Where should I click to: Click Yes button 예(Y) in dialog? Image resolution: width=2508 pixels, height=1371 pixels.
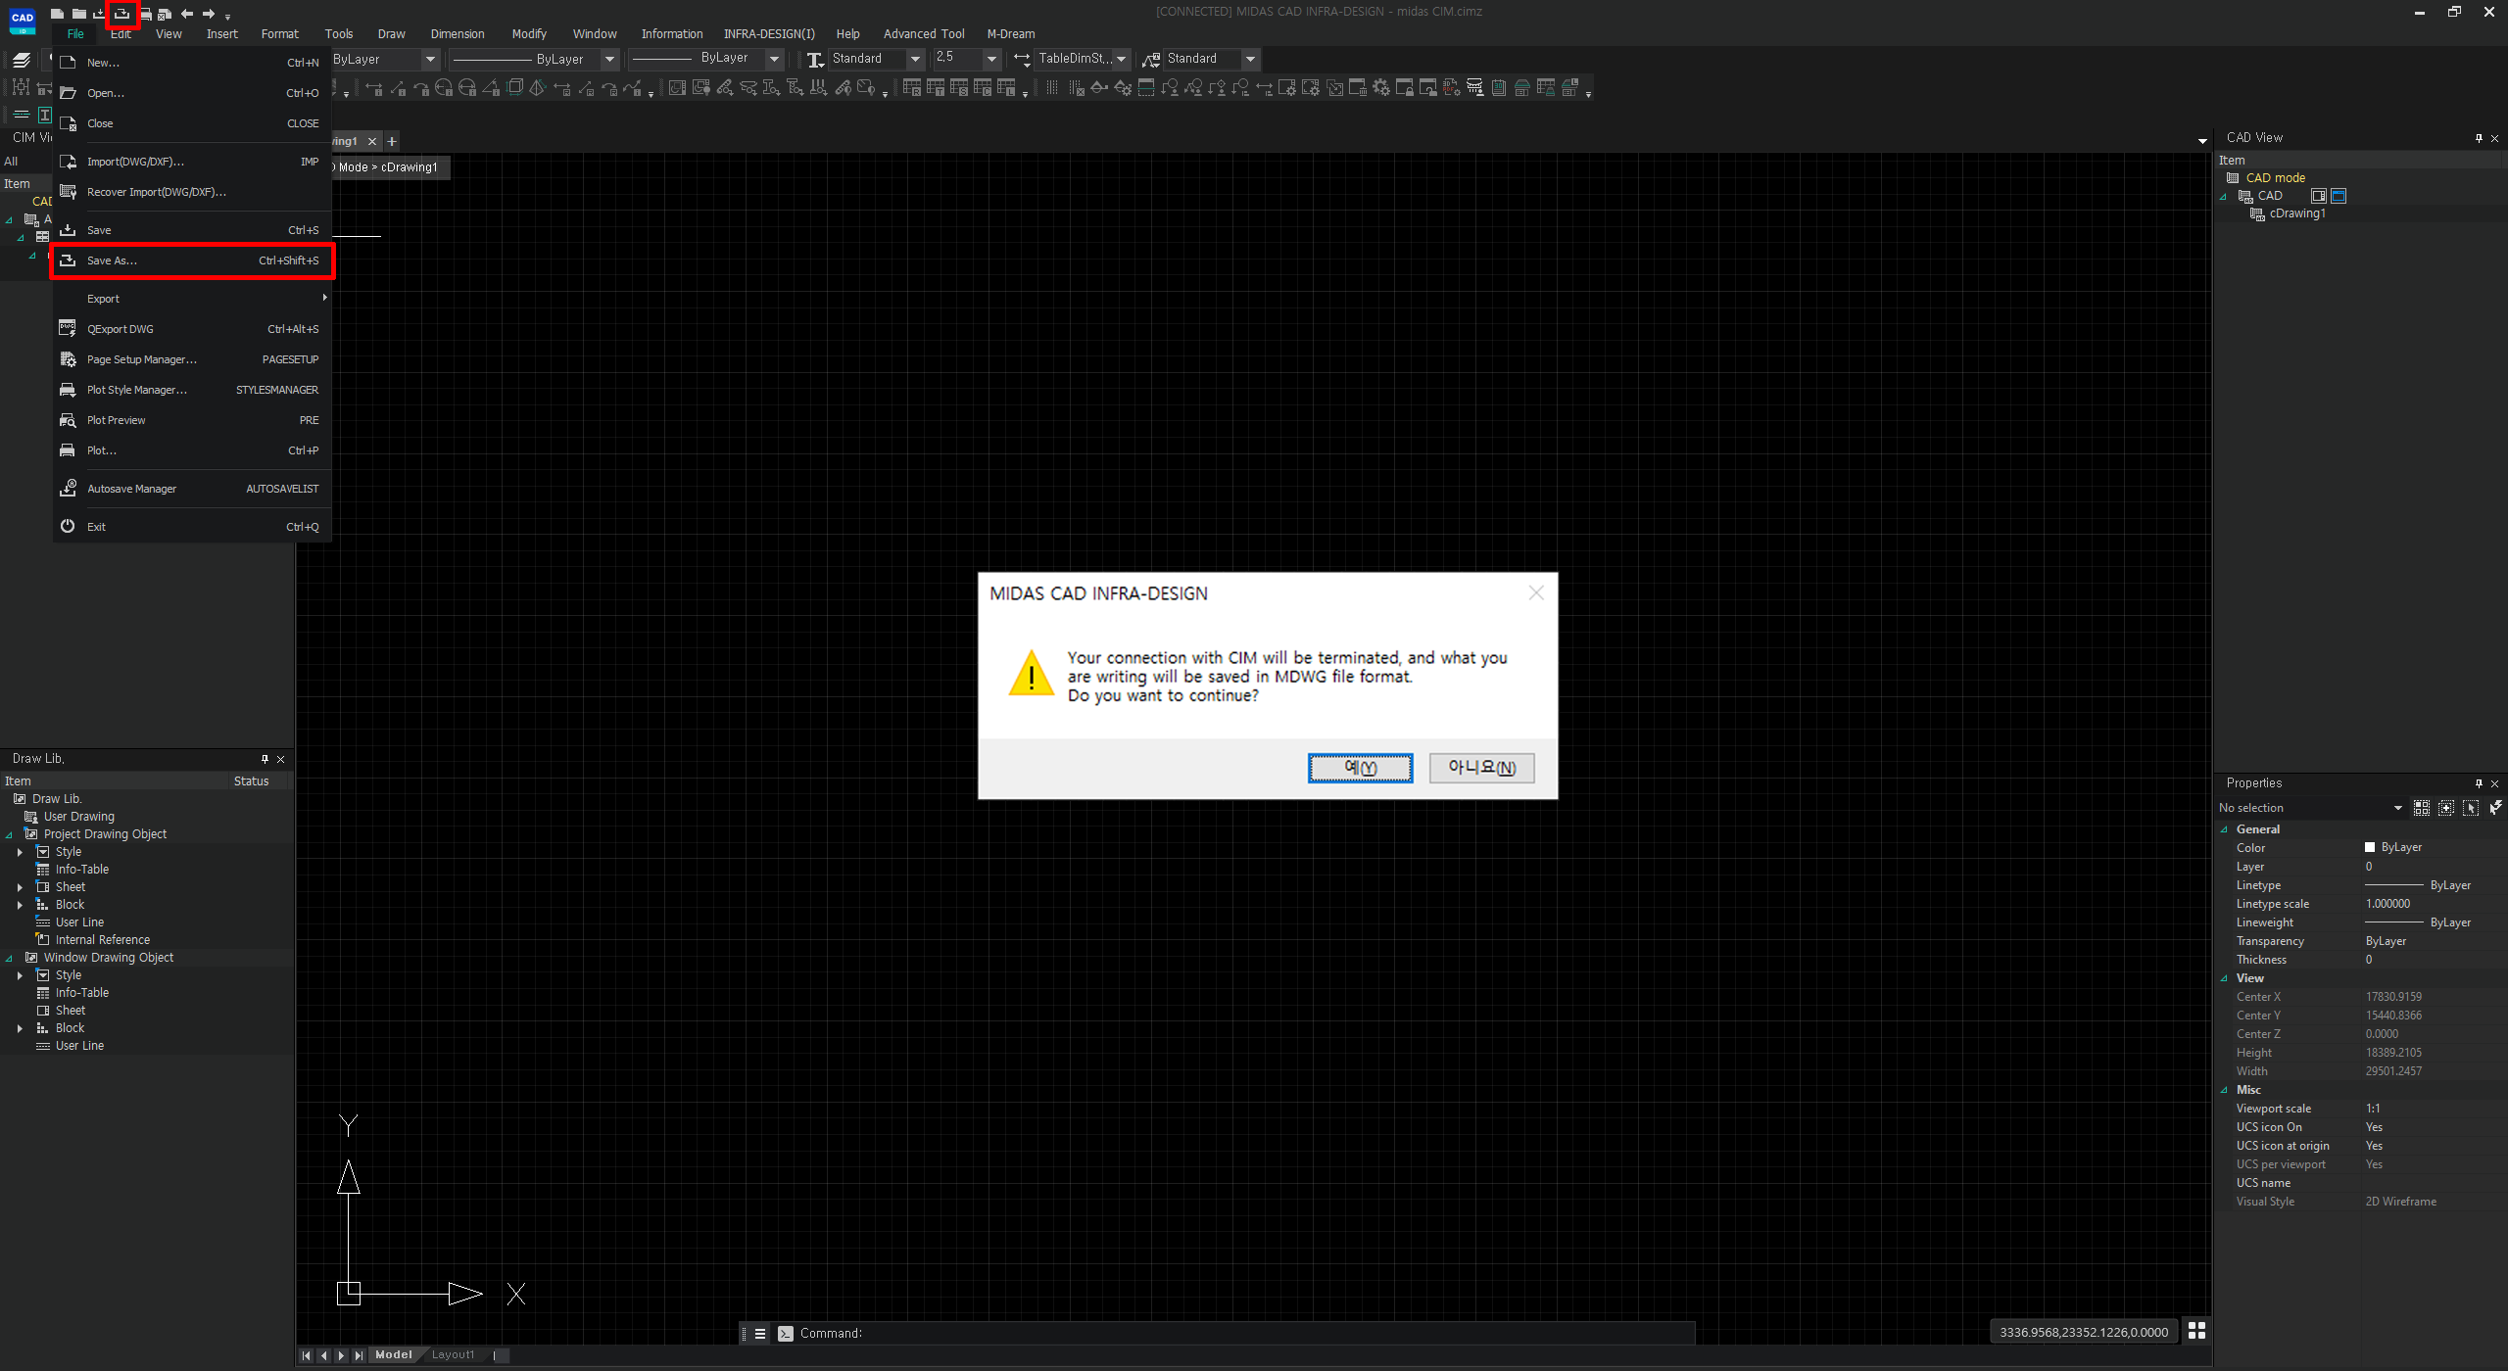[x=1360, y=768]
